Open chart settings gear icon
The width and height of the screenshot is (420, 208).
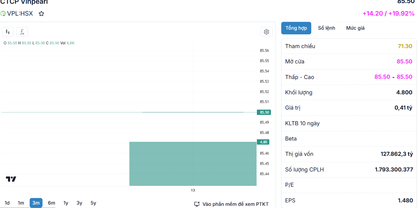(x=267, y=32)
